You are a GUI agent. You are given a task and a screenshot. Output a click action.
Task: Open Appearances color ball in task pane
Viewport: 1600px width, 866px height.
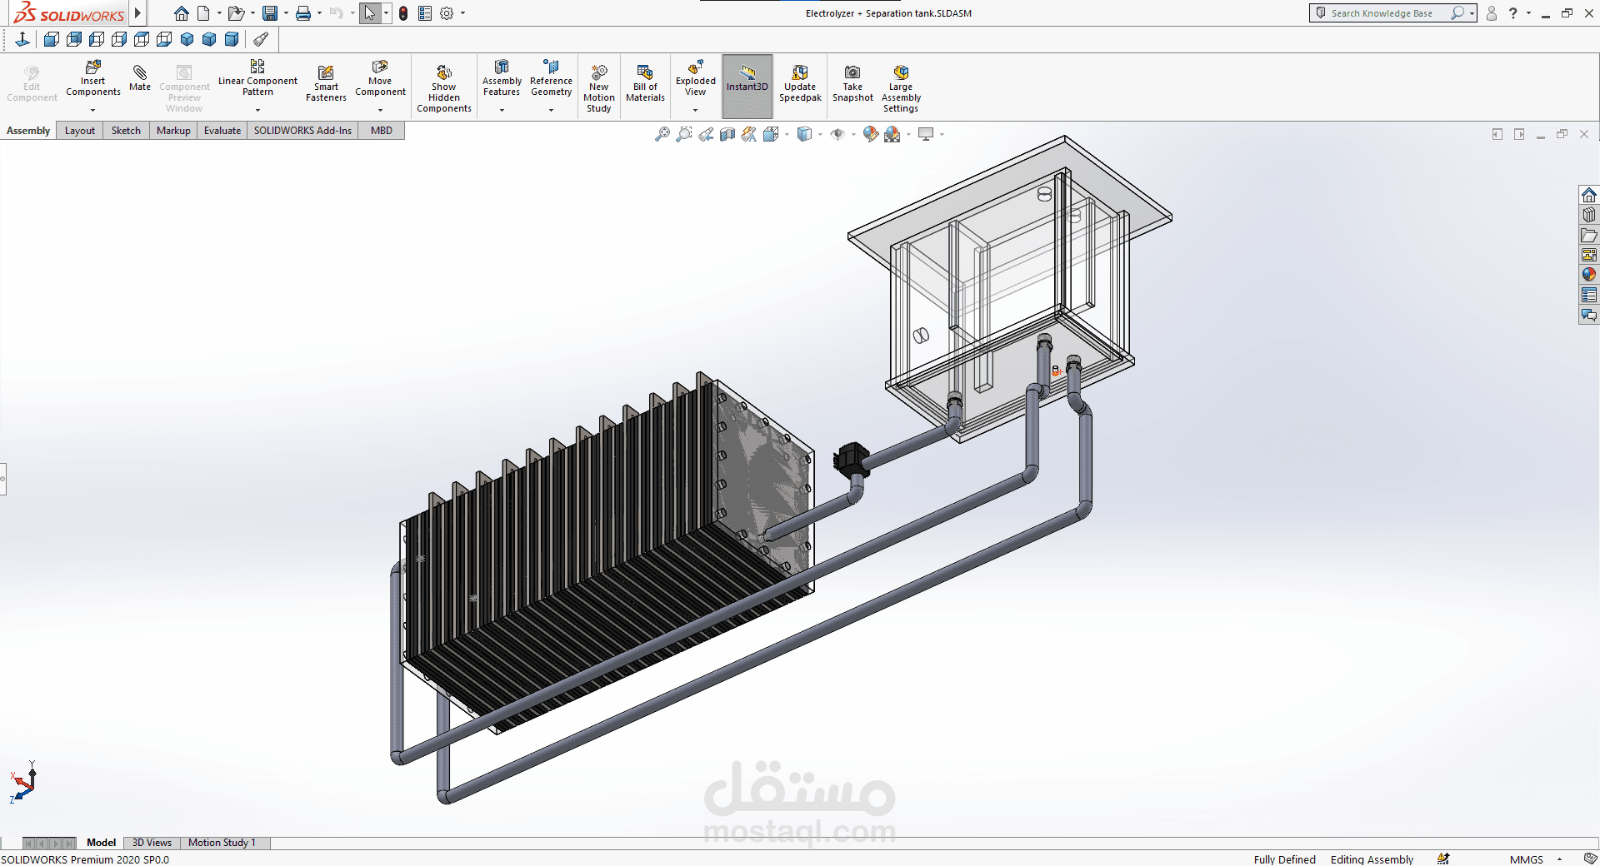[1589, 274]
